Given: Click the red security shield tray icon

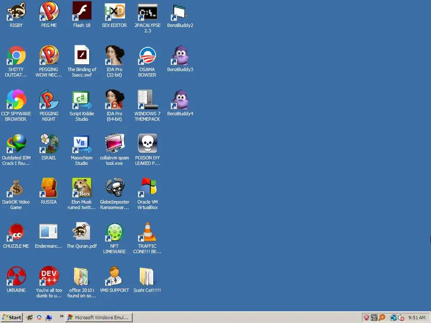Looking at the screenshot, I should coord(367,318).
